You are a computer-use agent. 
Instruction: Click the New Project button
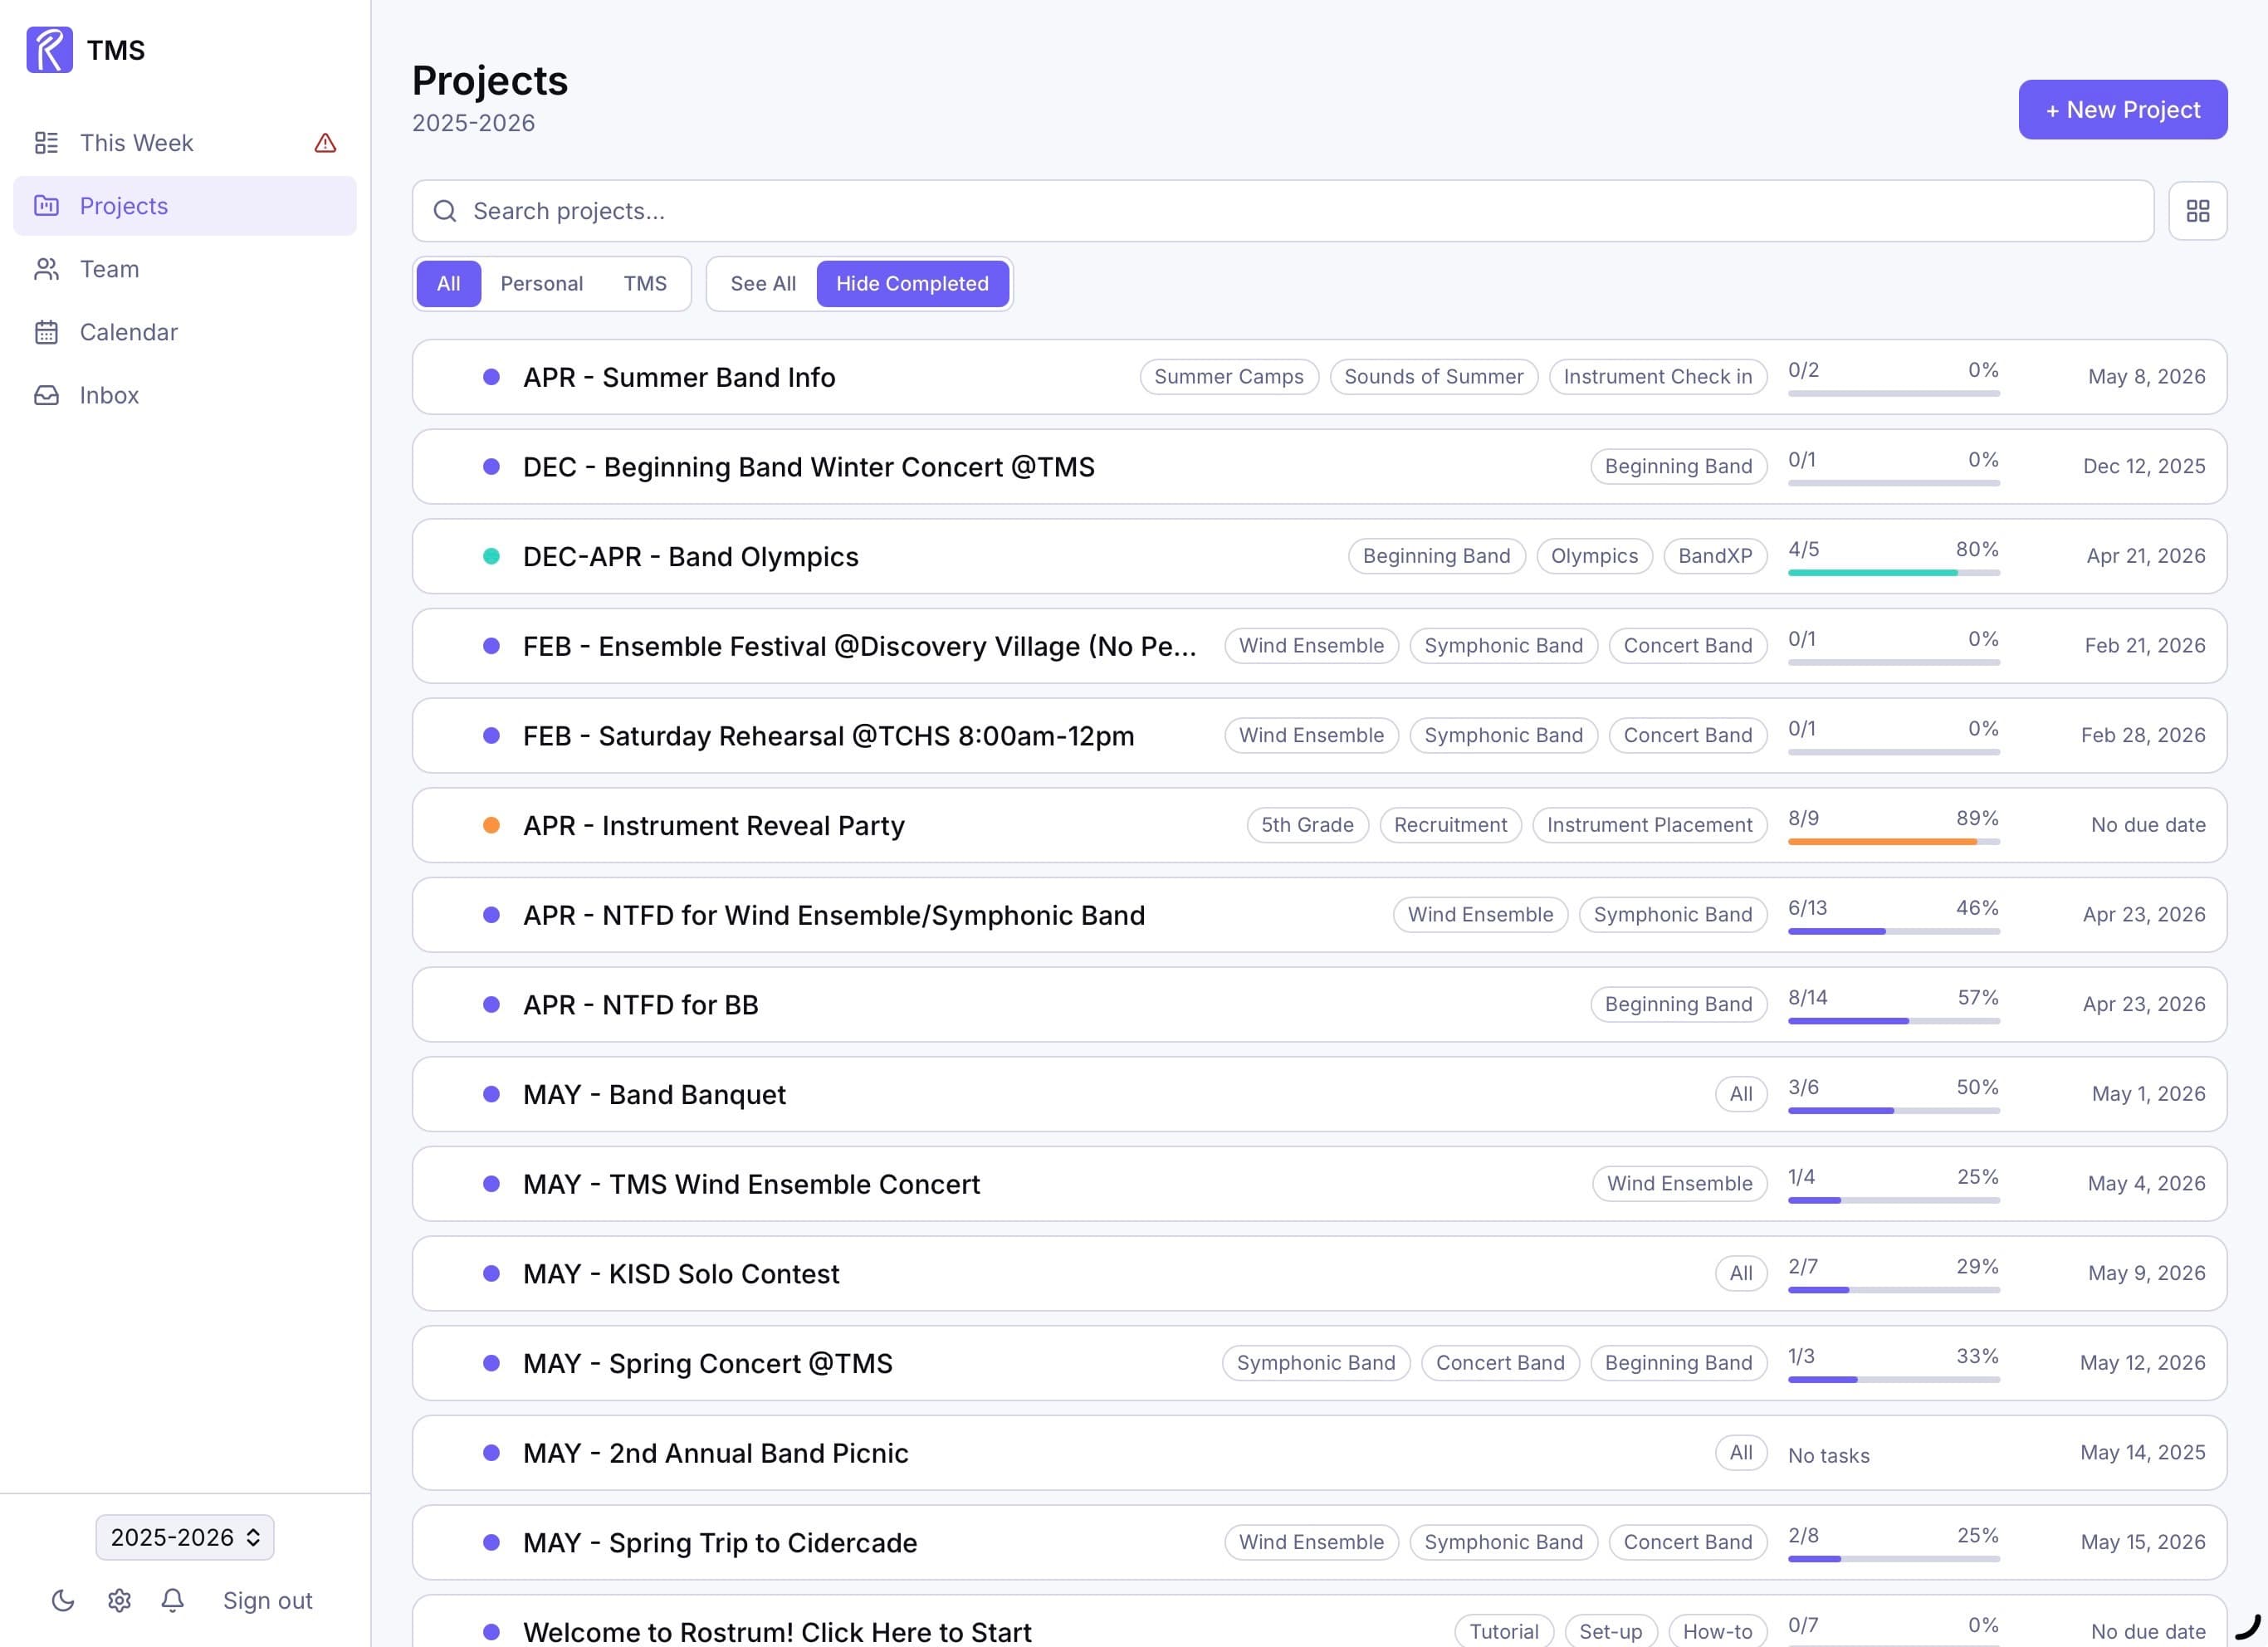tap(2122, 110)
